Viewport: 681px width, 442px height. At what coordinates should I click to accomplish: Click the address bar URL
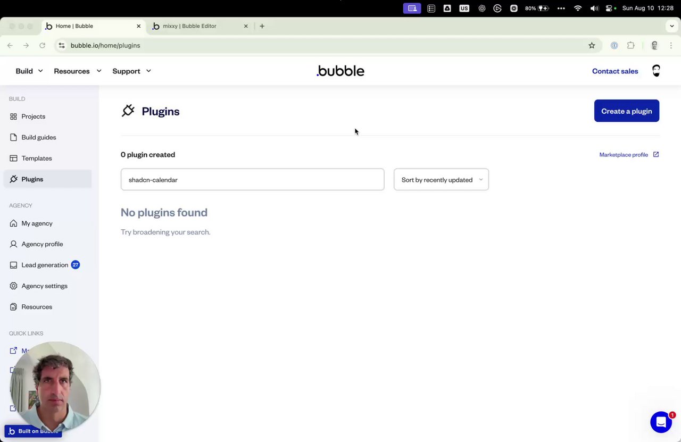tap(105, 46)
